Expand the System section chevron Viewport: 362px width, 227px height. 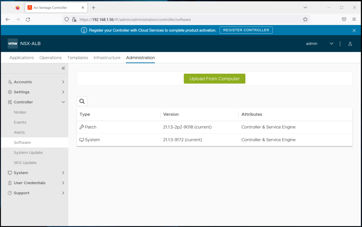(63, 173)
